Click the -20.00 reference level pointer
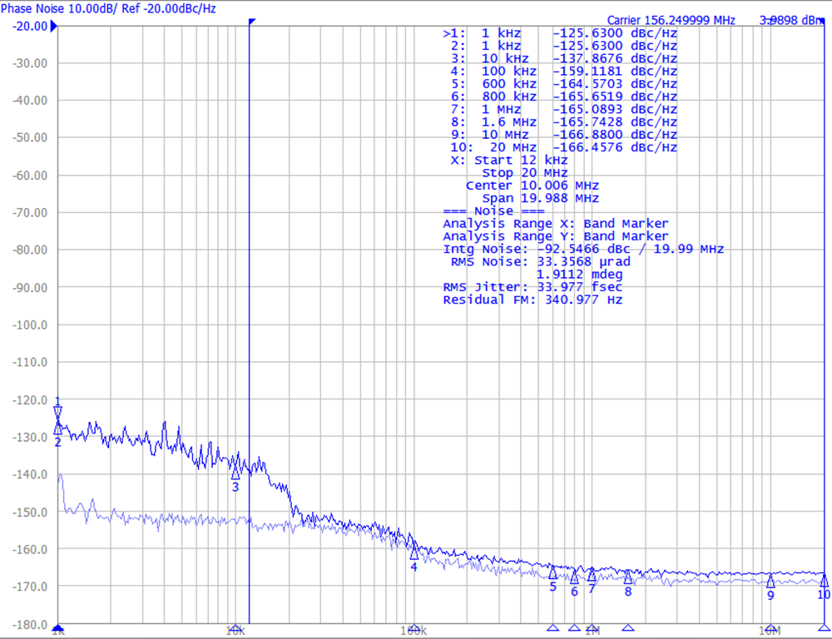This screenshot has height=639, width=832. point(54,26)
